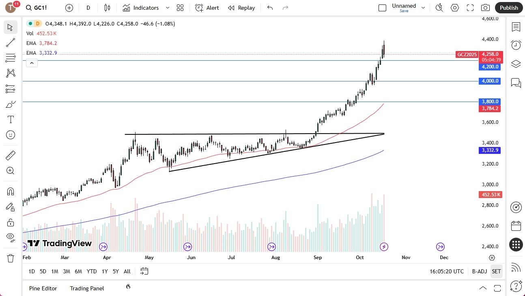Lock all drawings on the chart
The width and height of the screenshot is (525, 296).
[x=11, y=222]
